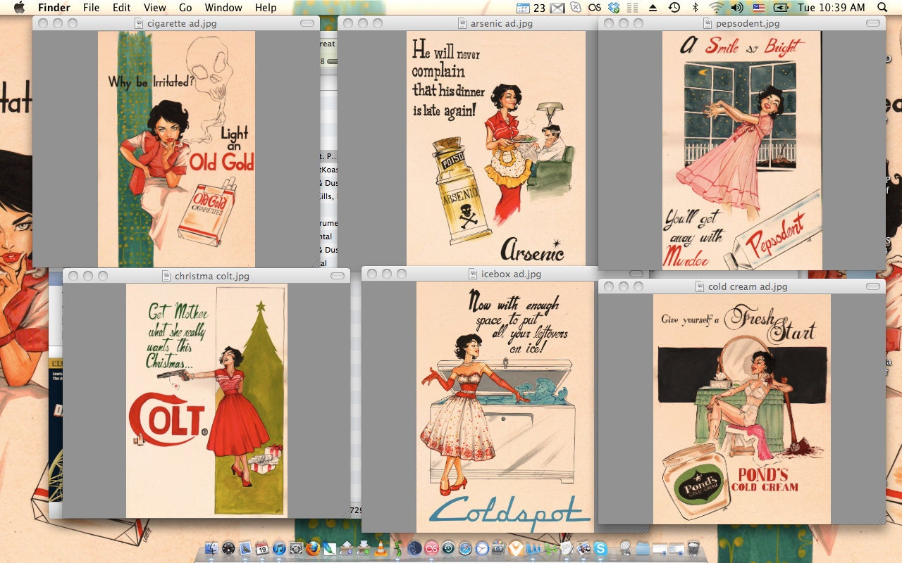Viewport: 902px width, 563px height.
Task: Toggle toolbar button of pepsodent.jpg window
Action: tap(873, 23)
